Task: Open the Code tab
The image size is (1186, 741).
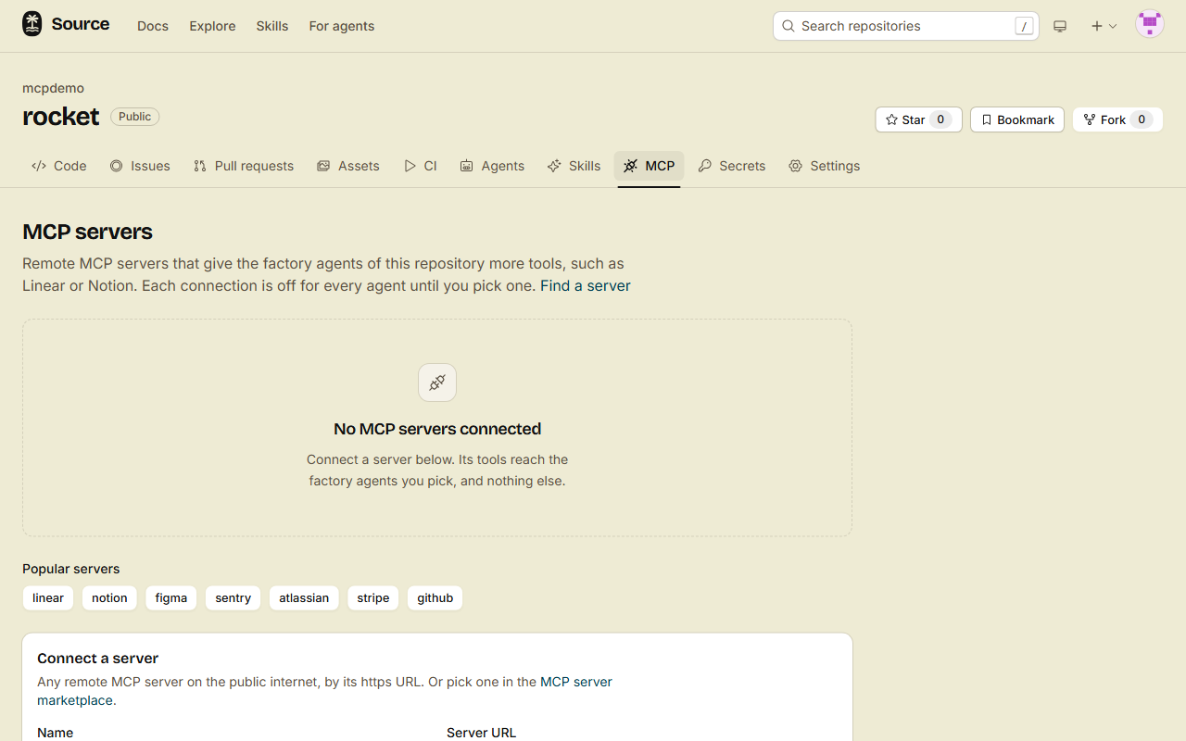Action: click(59, 166)
